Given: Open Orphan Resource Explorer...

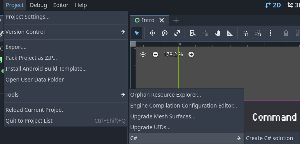Looking at the screenshot, I should (x=186, y=95).
